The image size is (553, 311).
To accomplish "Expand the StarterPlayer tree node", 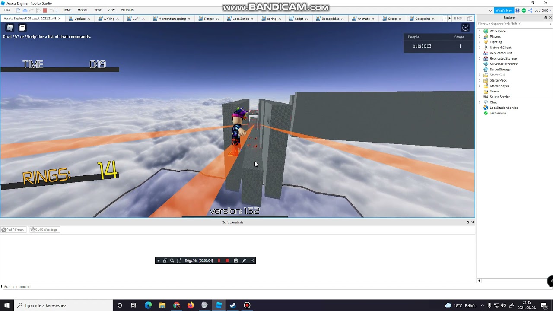I will tap(480, 86).
